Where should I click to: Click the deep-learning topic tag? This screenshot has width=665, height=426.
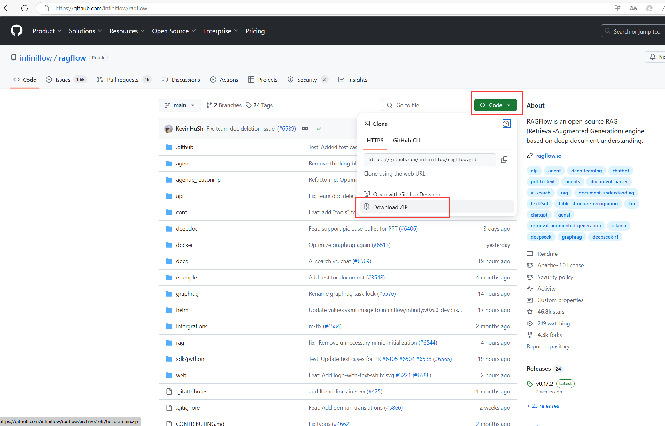pos(586,171)
